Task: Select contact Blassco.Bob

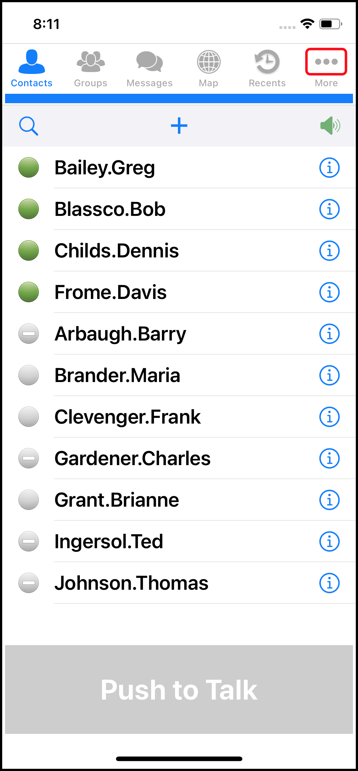Action: (110, 209)
